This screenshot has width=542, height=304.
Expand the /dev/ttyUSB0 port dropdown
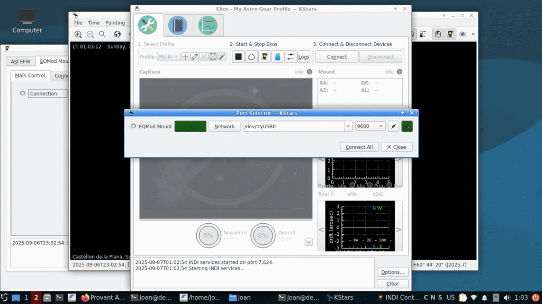point(348,127)
